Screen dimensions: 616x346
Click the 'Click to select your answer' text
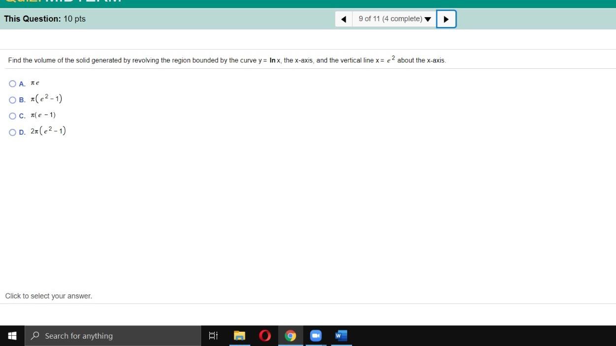tap(48, 295)
